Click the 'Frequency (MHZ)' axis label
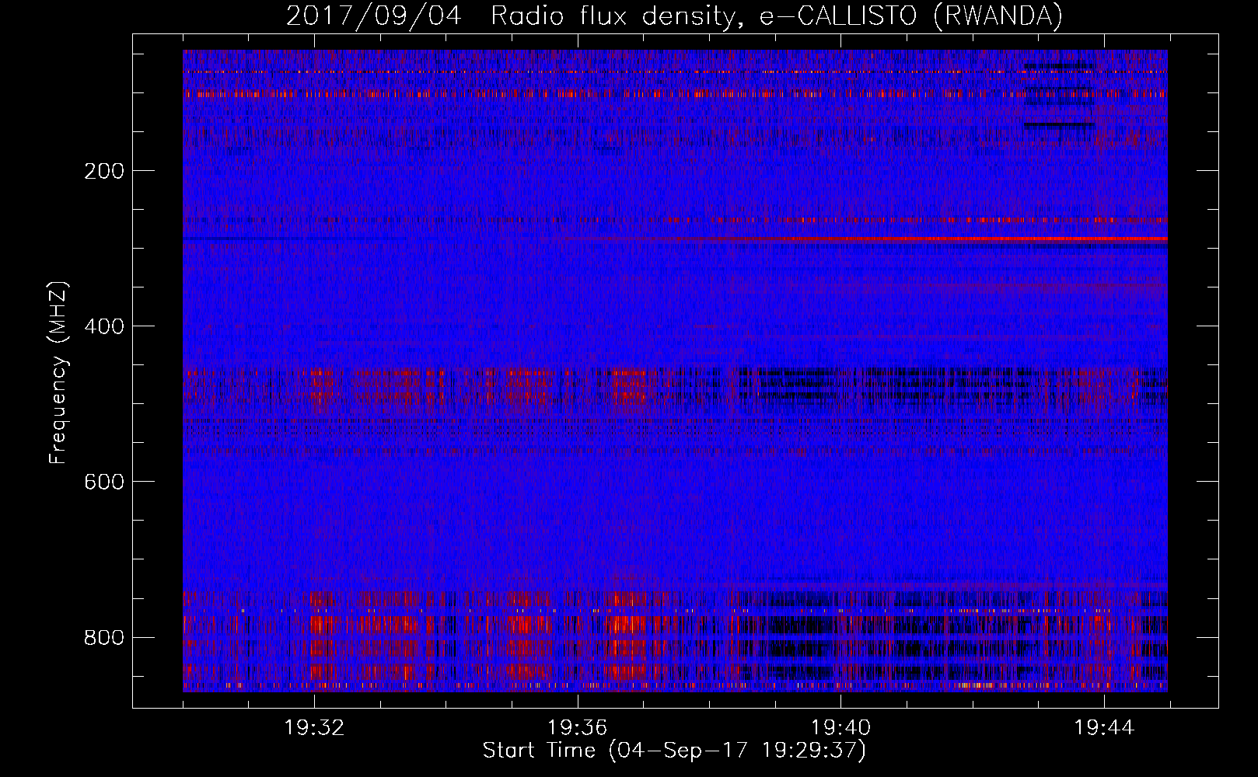The width and height of the screenshot is (1258, 777). coord(58,372)
